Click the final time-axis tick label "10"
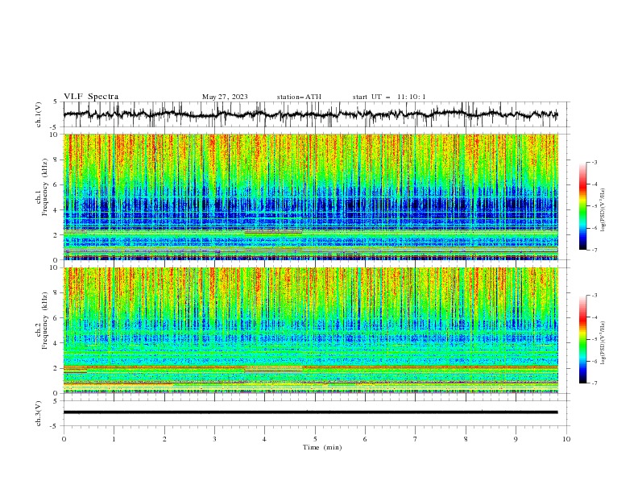638x493 pixels. click(x=566, y=439)
